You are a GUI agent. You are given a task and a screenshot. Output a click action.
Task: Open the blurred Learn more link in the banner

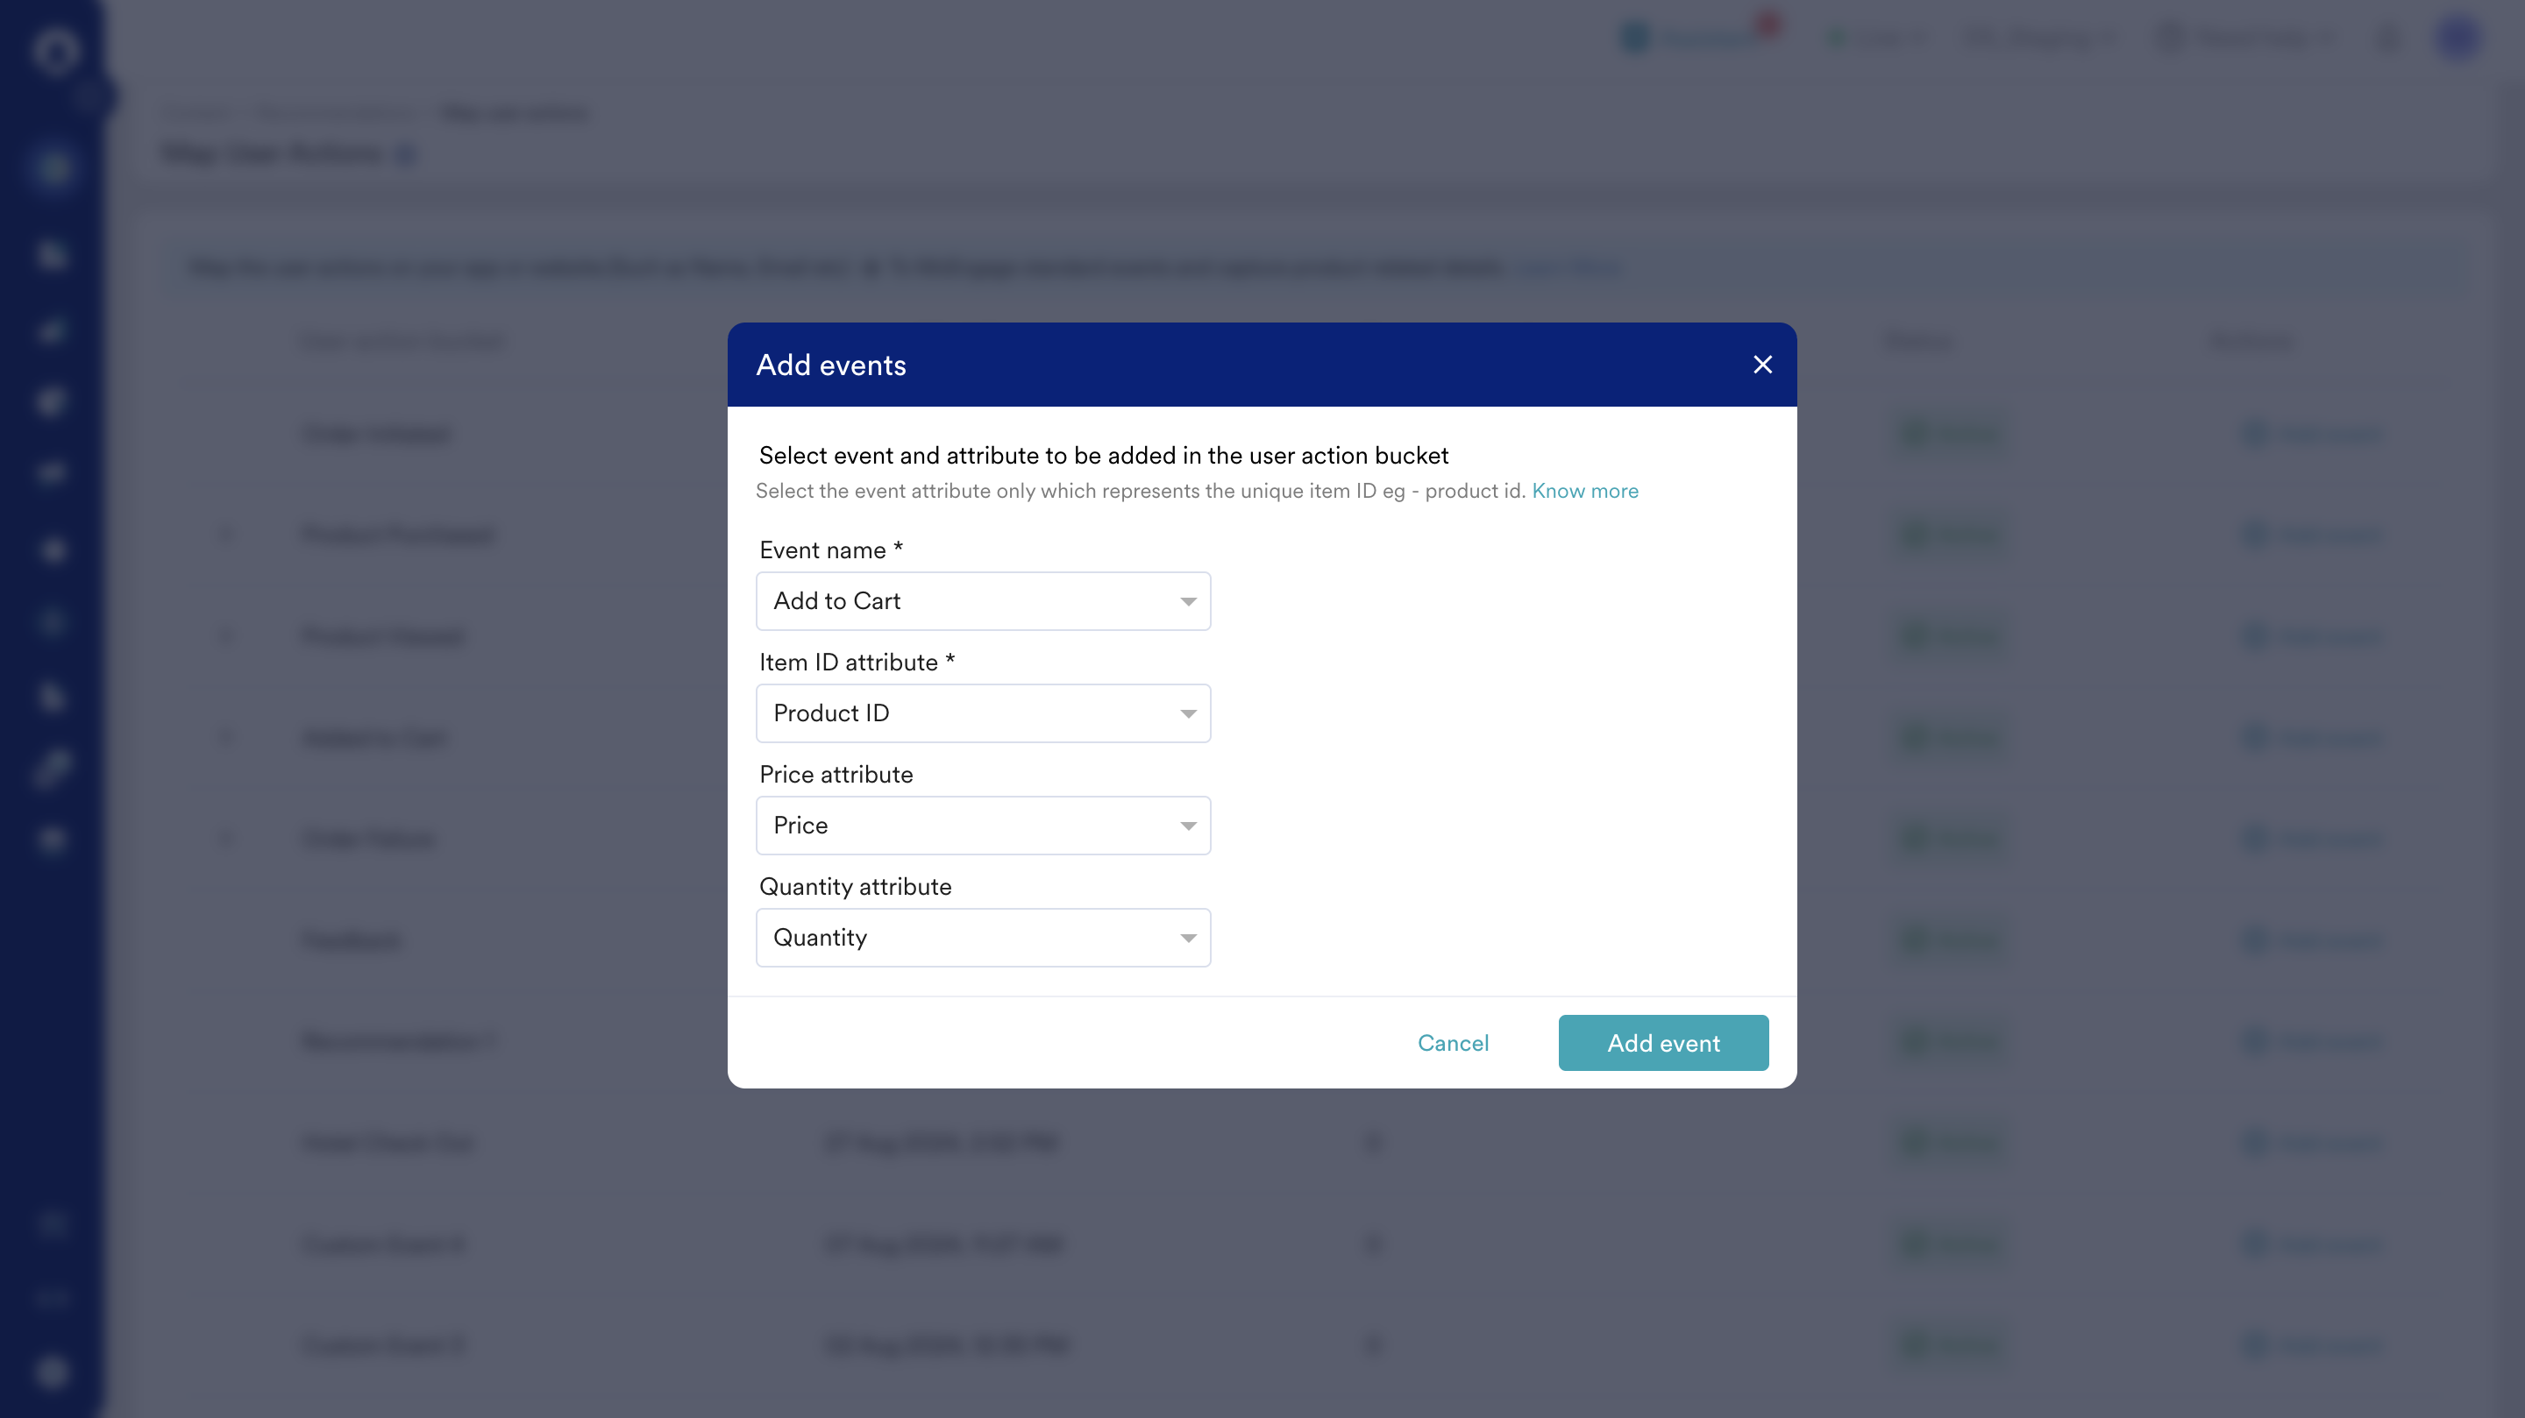click(1567, 266)
